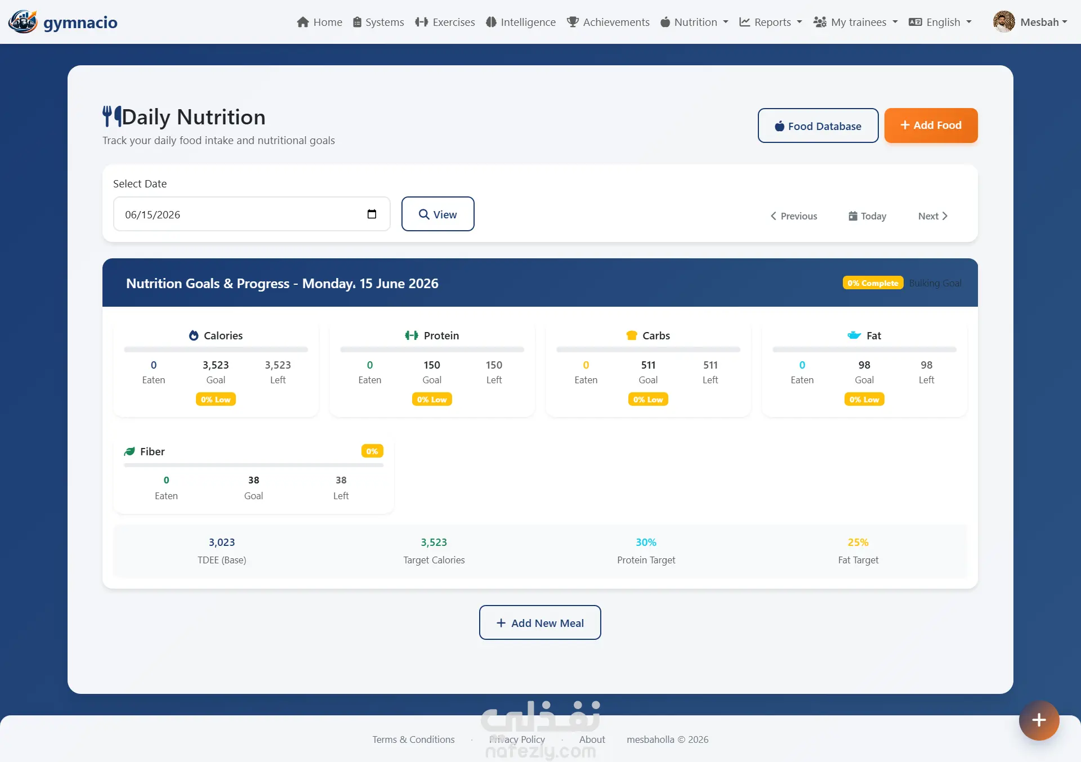This screenshot has width=1081, height=762.
Task: Open the calendar picker icon in date field
Action: coord(372,214)
